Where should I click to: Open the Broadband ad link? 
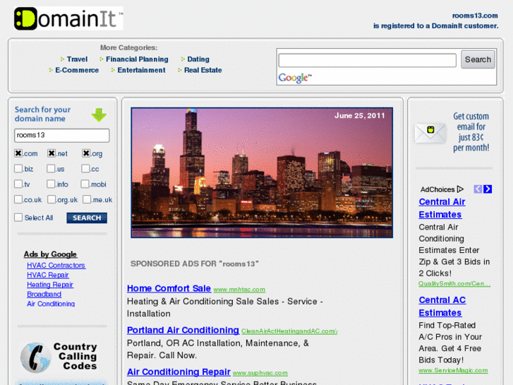pos(44,294)
